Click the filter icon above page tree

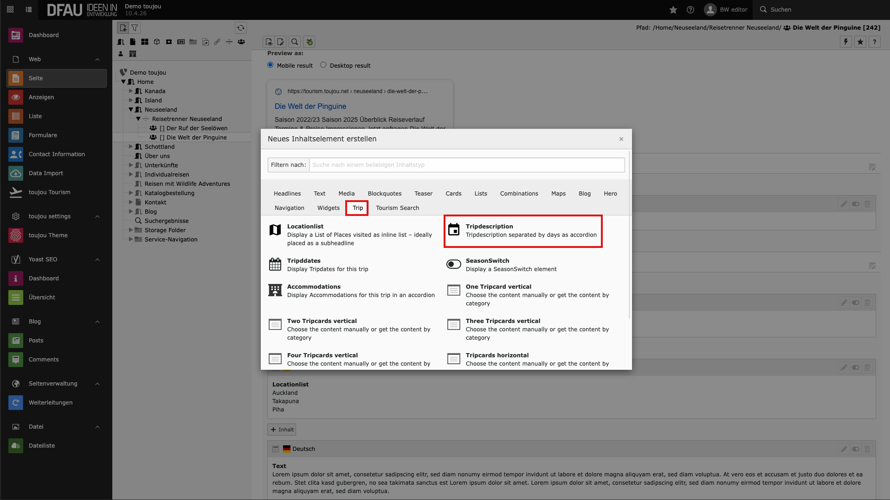[x=135, y=28]
